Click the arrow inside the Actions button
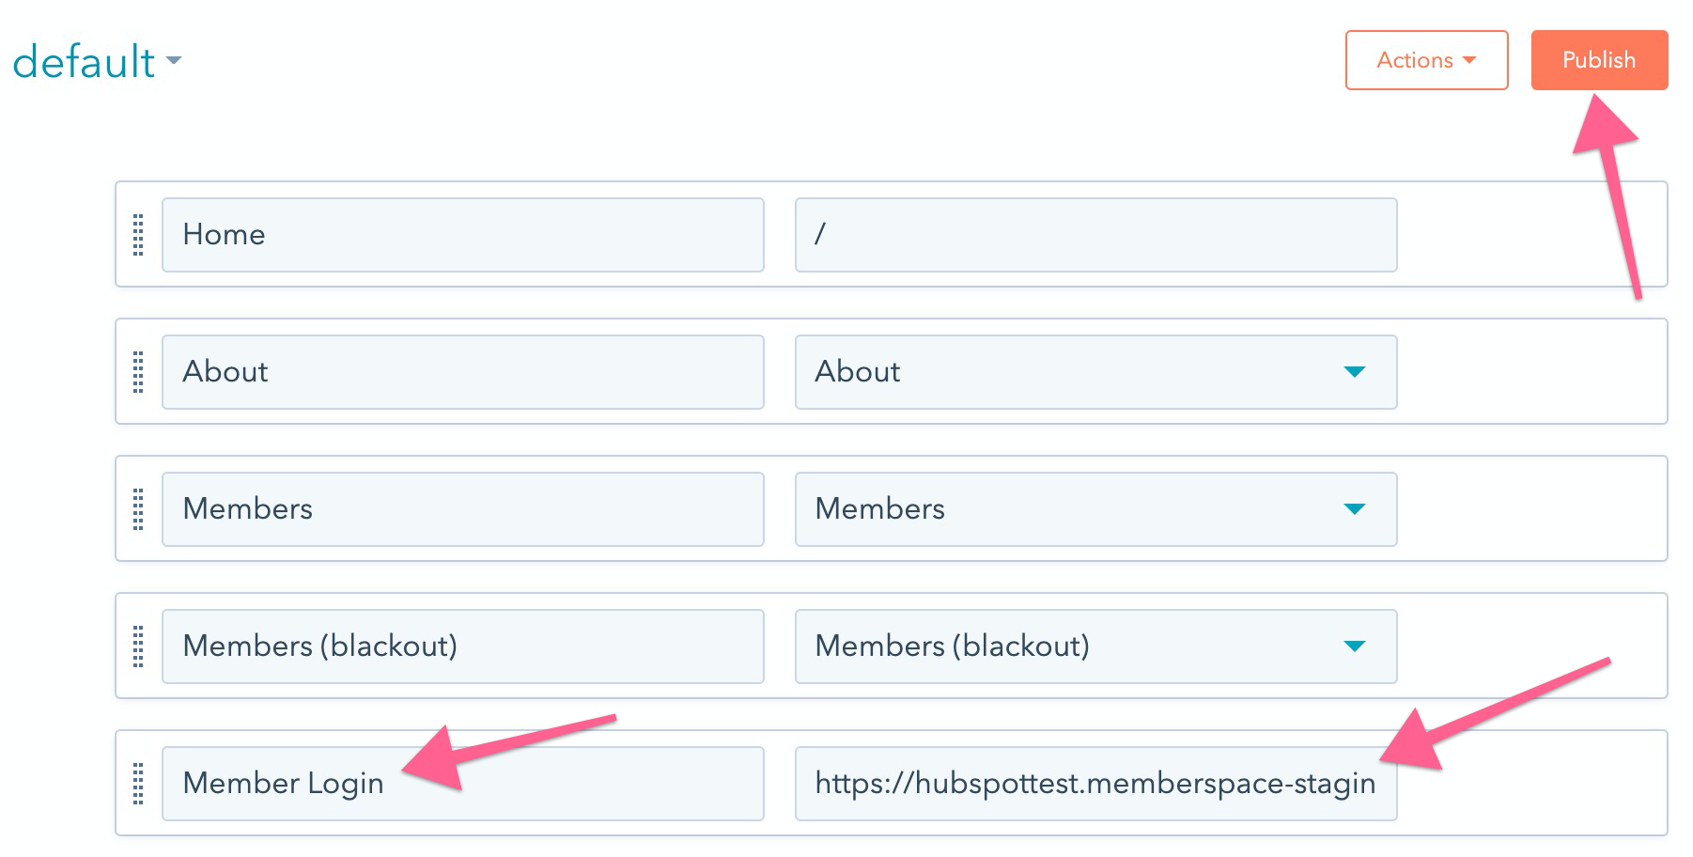The image size is (1693, 857). coord(1468,60)
